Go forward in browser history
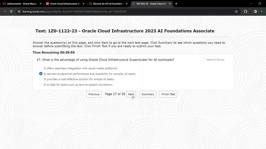266x149 pixels. [x=5, y=12]
